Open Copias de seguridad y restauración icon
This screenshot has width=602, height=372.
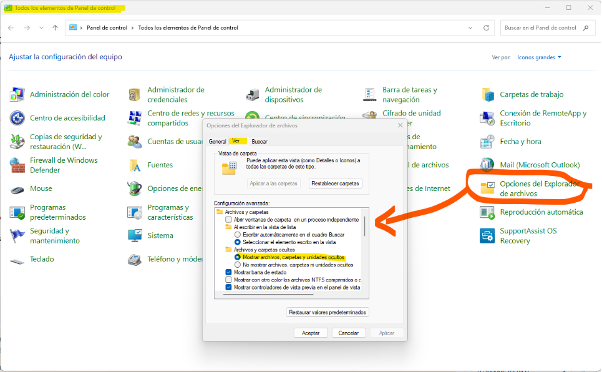pyautogui.click(x=17, y=142)
